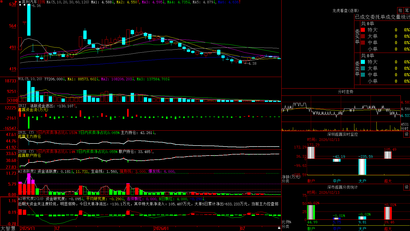This screenshot has width=410, height=231.
Task: Click the 大户 bar showing -235.59
Action: (362, 167)
